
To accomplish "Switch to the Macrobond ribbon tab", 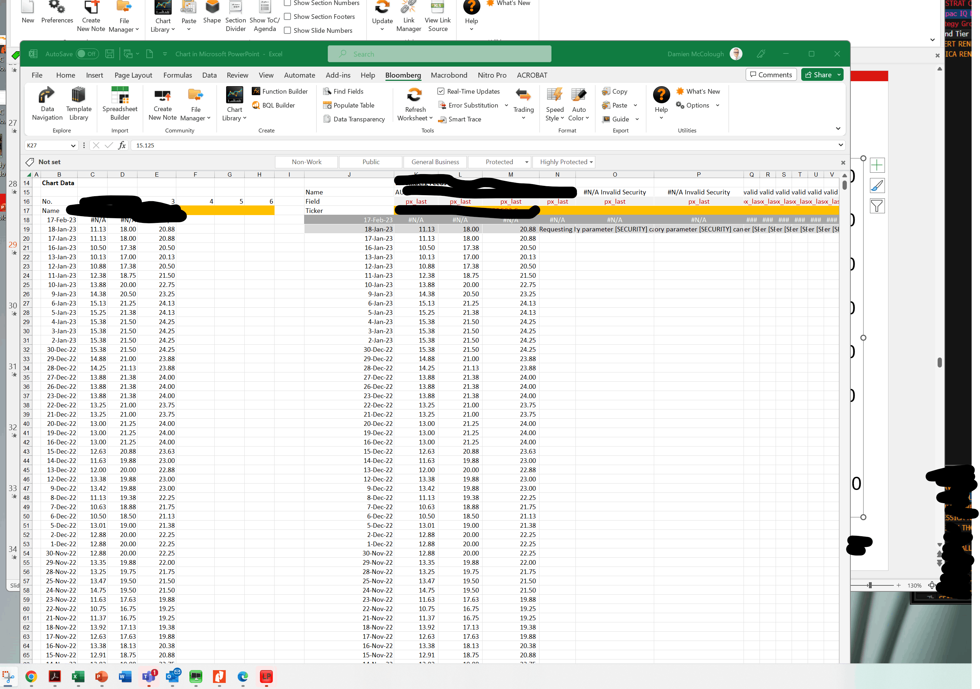I will pyautogui.click(x=449, y=75).
